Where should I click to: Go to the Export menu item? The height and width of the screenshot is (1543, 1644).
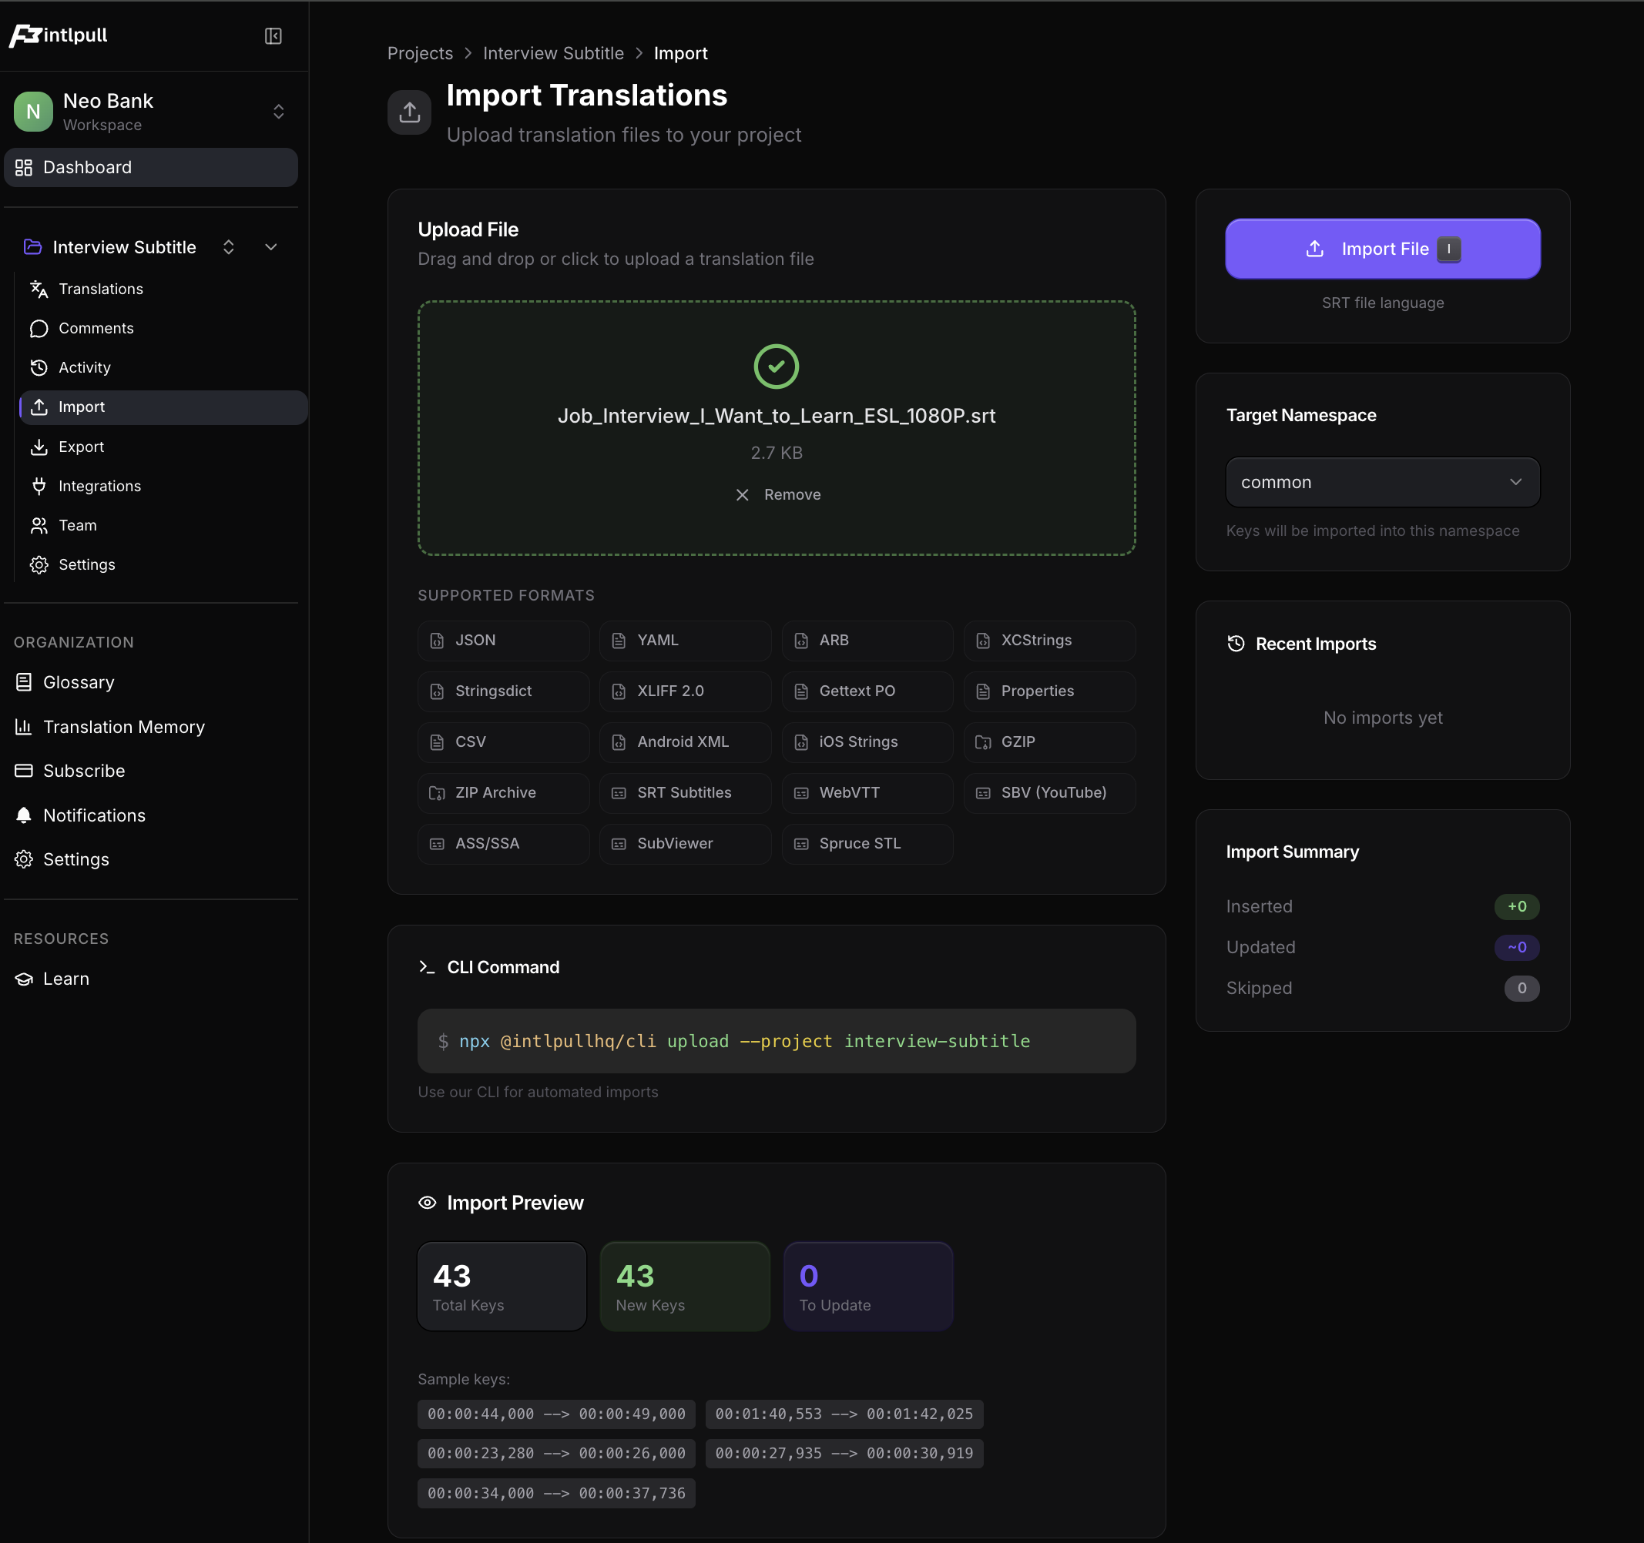click(x=81, y=447)
